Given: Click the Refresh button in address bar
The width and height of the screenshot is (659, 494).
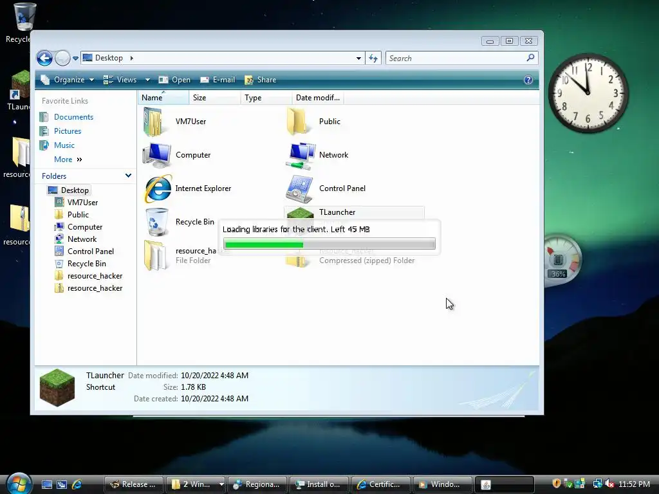Looking at the screenshot, I should [x=373, y=58].
